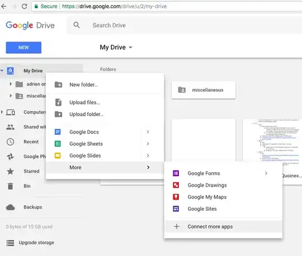
Task: Click the New folder plus icon
Action: [58, 85]
